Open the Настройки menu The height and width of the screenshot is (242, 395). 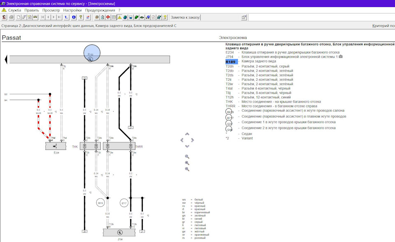click(72, 10)
